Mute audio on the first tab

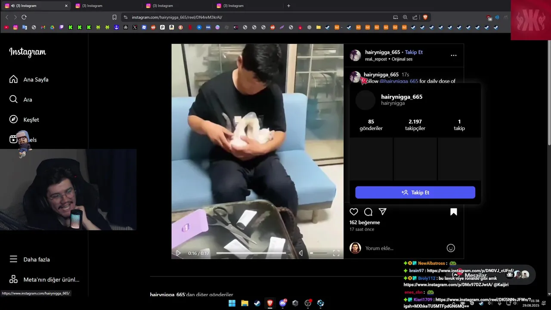click(12, 6)
